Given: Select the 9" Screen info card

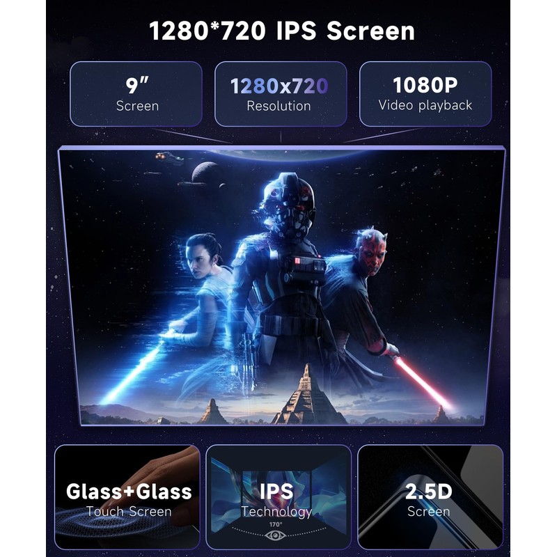Looking at the screenshot, I should click(136, 94).
